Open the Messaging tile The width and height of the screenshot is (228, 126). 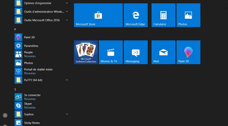pos(135,52)
